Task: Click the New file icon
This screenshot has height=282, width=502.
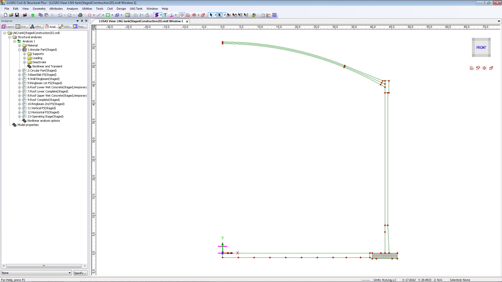Action: pyautogui.click(x=5, y=15)
